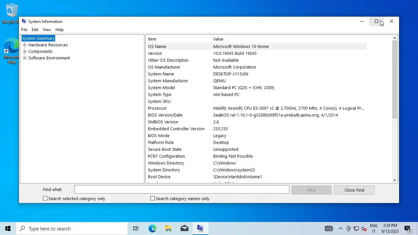Open Microsoft Edge desktop shortcut
418x235 pixels.
coord(11,51)
